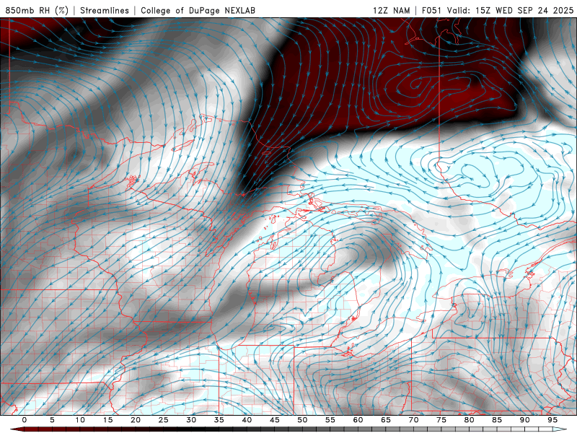Select the "10" color scale label

(x=80, y=420)
